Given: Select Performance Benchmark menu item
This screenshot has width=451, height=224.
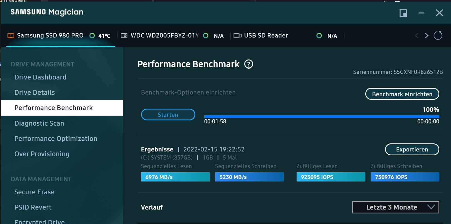Looking at the screenshot, I should pyautogui.click(x=62, y=108).
